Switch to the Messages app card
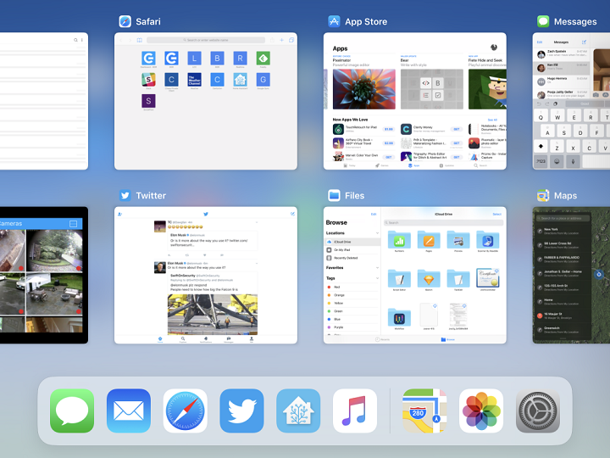Viewport: 610px width, 458px height. tap(571, 101)
